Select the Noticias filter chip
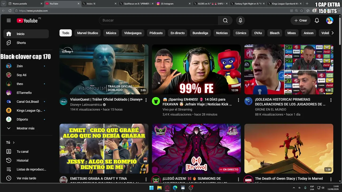The width and height of the screenshot is (342, 192). (222, 33)
